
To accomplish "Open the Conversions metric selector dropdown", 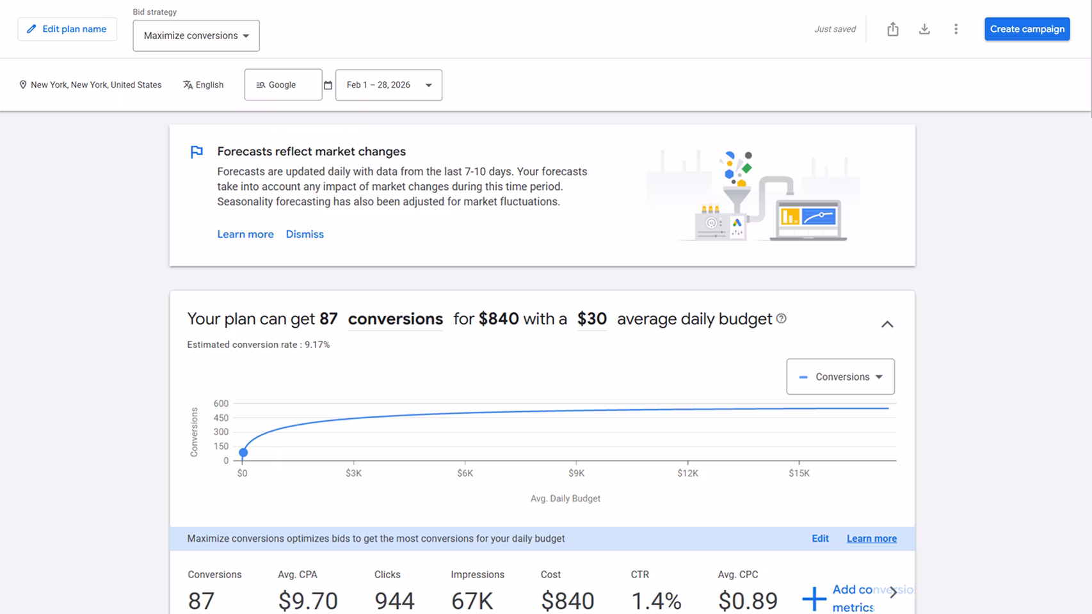I will point(840,377).
